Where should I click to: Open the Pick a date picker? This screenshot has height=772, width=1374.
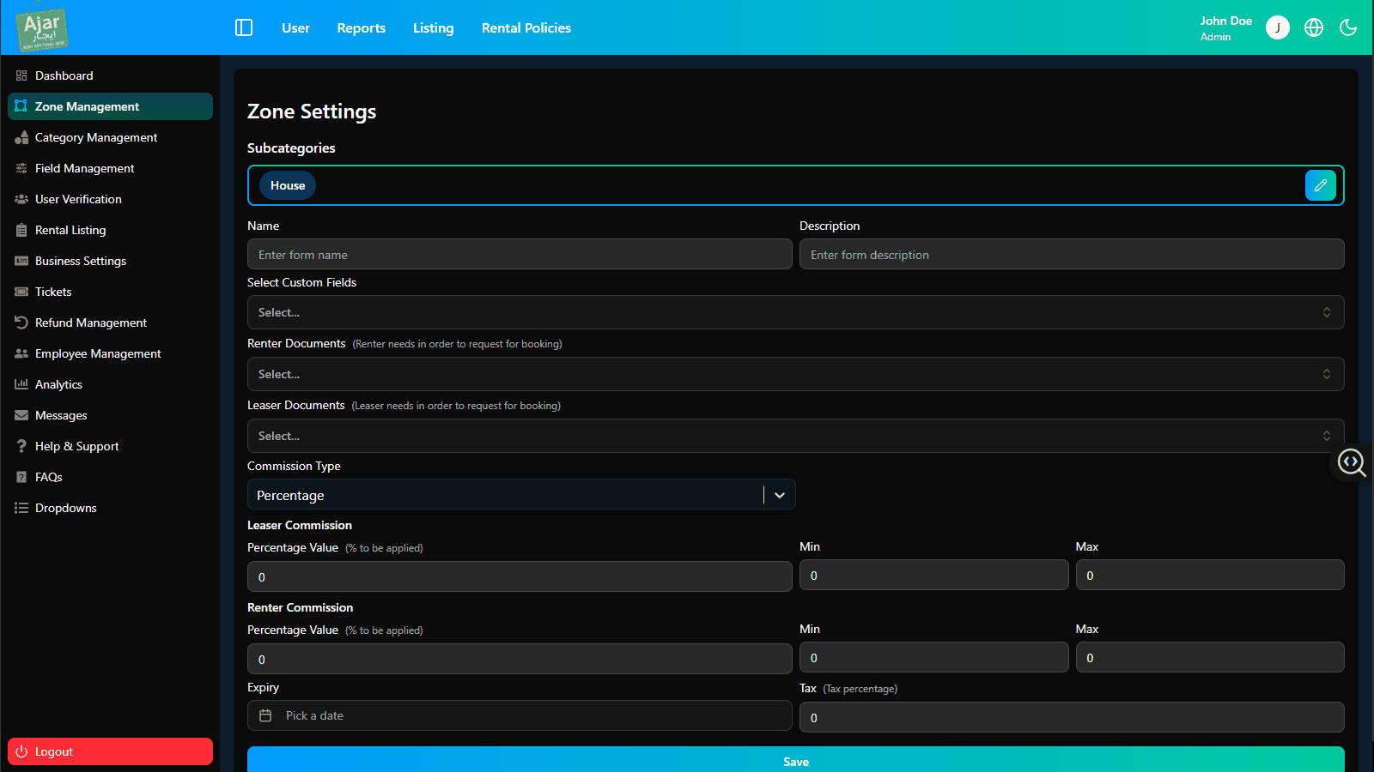pyautogui.click(x=520, y=715)
